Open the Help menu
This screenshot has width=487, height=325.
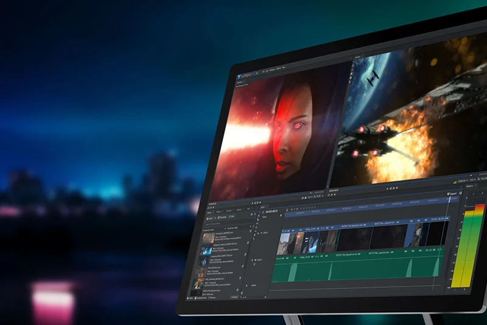(284, 68)
